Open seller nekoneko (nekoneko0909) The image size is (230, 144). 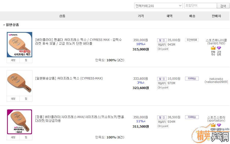[216, 80]
